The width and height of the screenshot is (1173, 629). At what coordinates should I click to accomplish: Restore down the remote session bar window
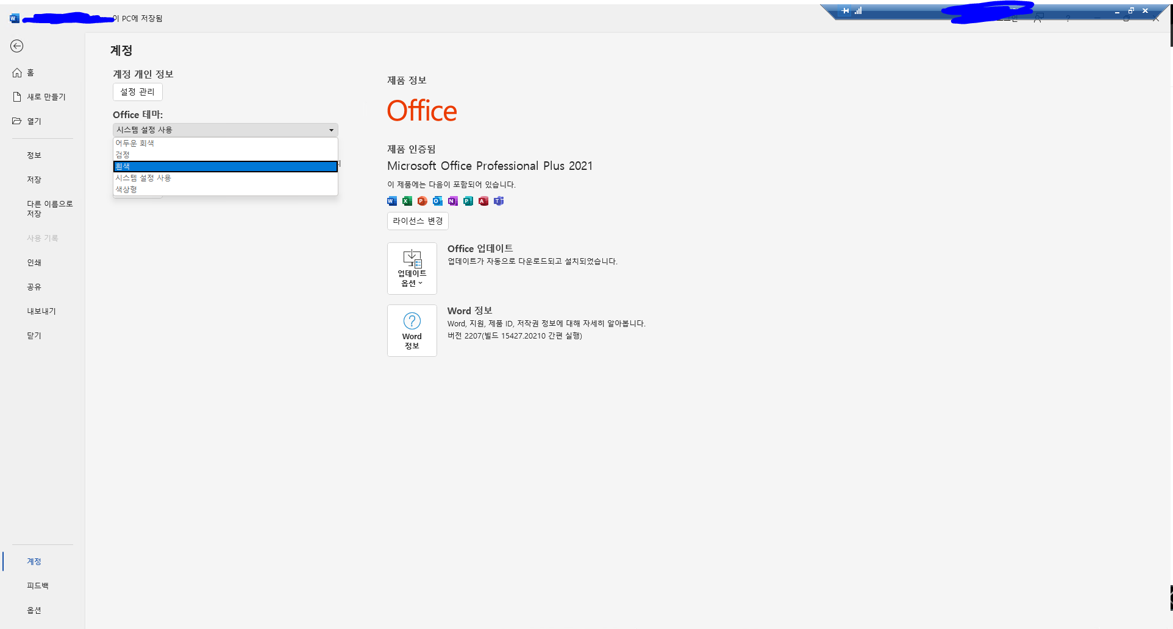click(x=1131, y=11)
